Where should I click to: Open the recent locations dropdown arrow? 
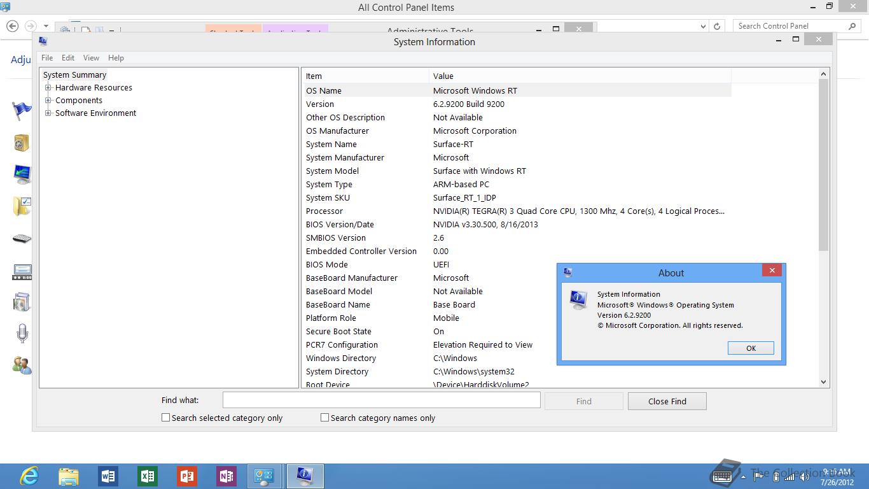(x=46, y=26)
